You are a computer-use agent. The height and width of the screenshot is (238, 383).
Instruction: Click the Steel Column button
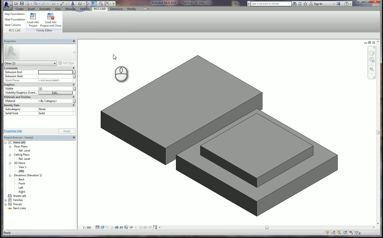pyautogui.click(x=13, y=25)
